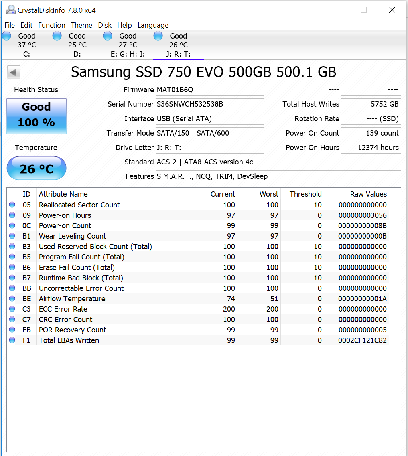Image resolution: width=408 pixels, height=456 pixels.
Task: Click the Serial Number field
Action: pos(210,104)
